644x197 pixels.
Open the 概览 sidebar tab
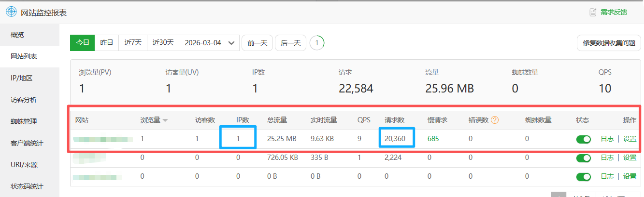(x=29, y=35)
